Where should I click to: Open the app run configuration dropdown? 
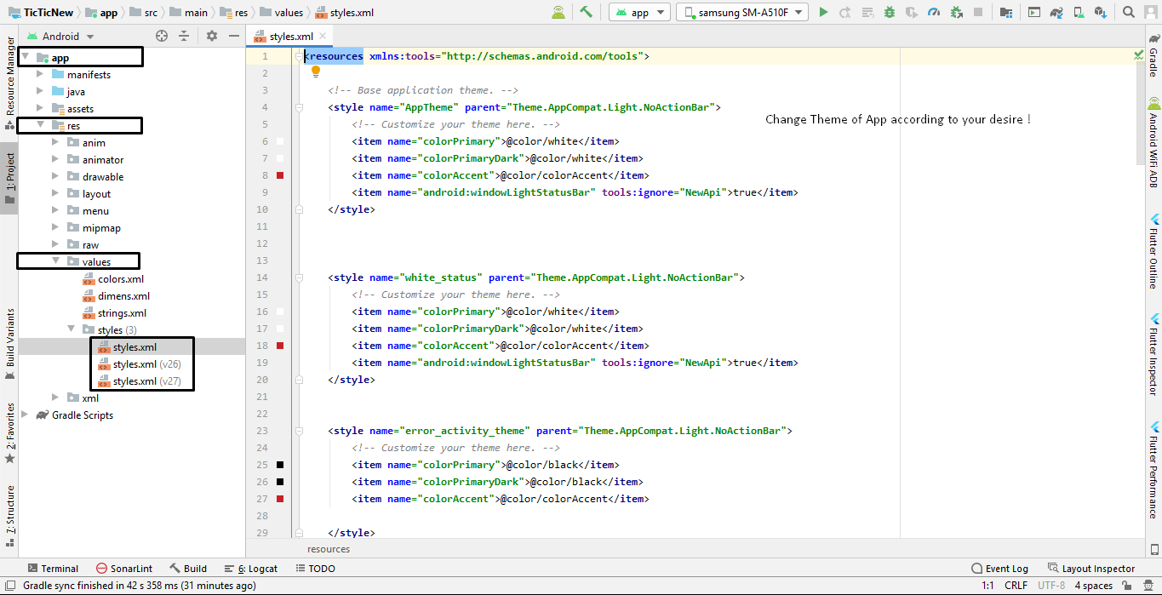(640, 13)
